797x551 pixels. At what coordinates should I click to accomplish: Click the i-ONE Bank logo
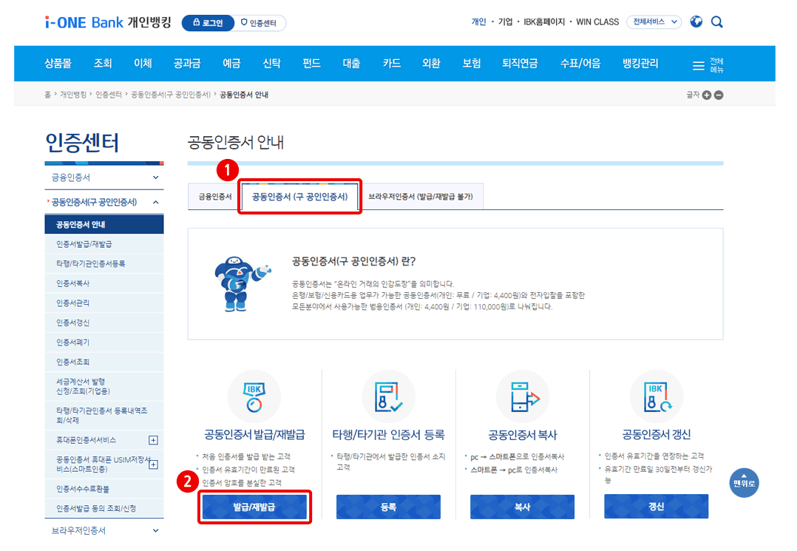point(108,22)
